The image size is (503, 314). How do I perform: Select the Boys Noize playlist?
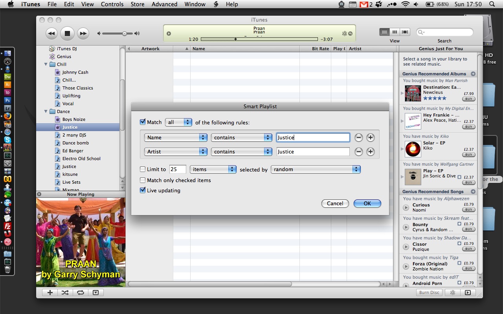pyautogui.click(x=73, y=119)
